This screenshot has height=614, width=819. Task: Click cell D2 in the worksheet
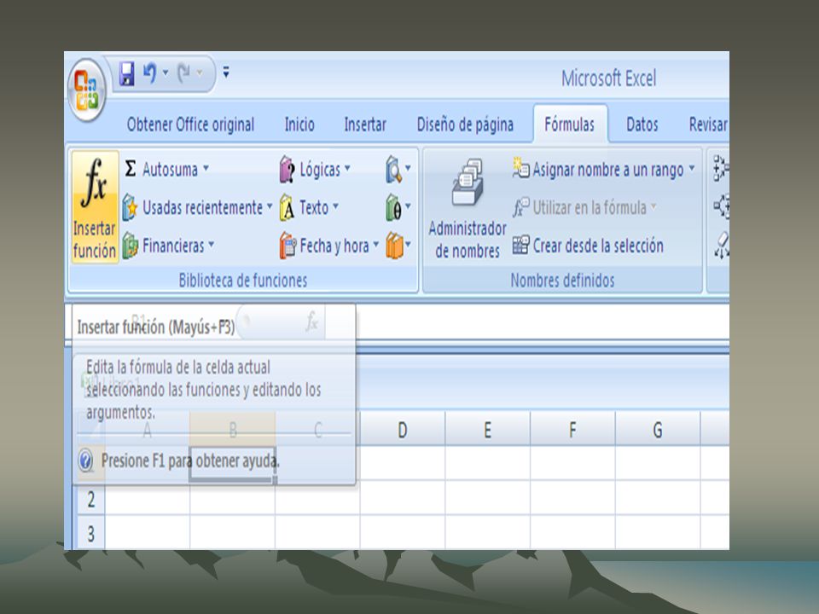click(402, 498)
